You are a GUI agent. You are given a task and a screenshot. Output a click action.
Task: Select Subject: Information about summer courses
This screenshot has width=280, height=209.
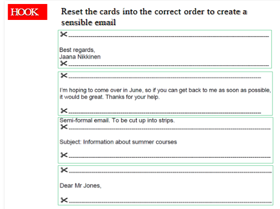[x=118, y=142]
